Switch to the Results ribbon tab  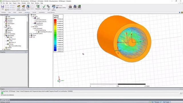pos(34,12)
